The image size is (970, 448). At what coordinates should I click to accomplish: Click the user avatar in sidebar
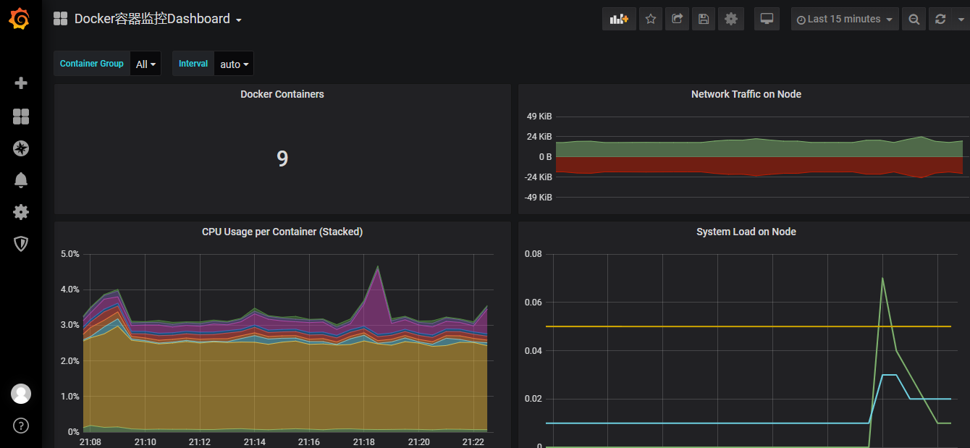point(21,394)
